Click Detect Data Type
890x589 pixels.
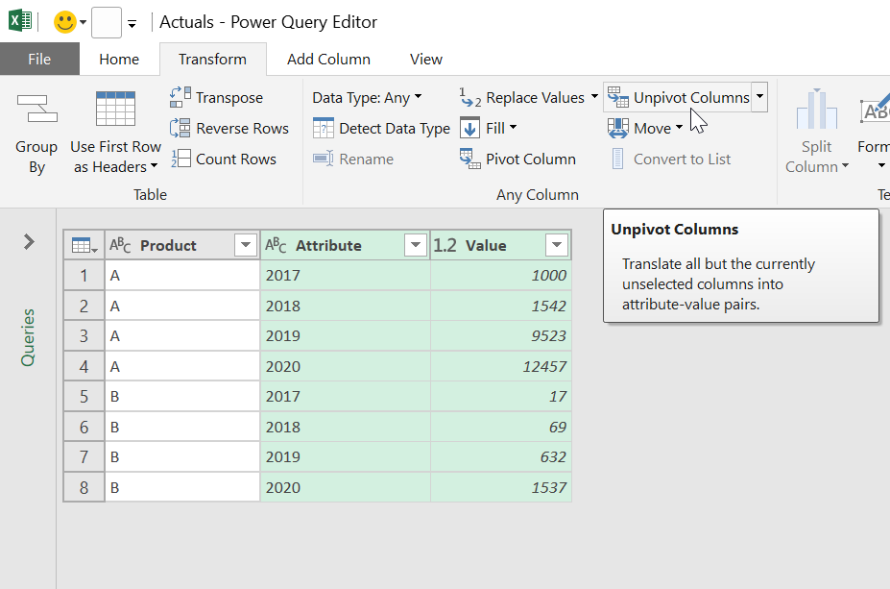[382, 128]
